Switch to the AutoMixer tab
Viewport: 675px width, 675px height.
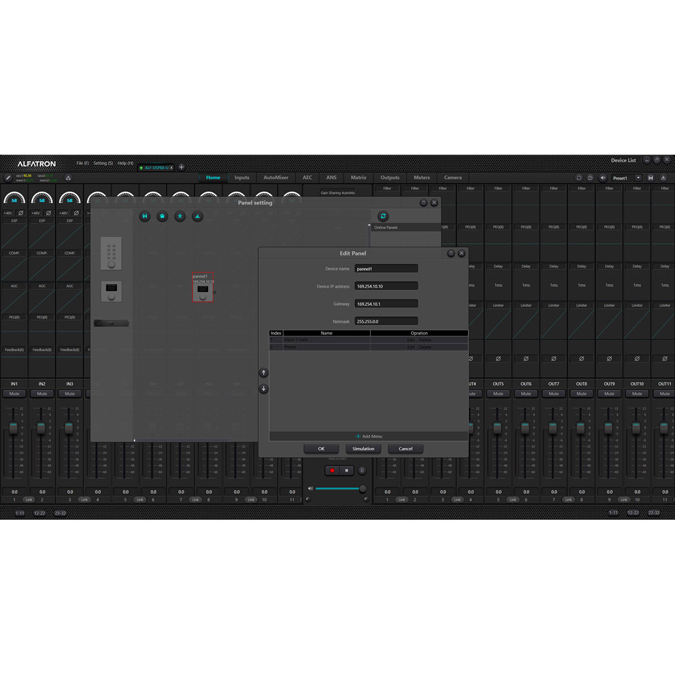click(276, 178)
